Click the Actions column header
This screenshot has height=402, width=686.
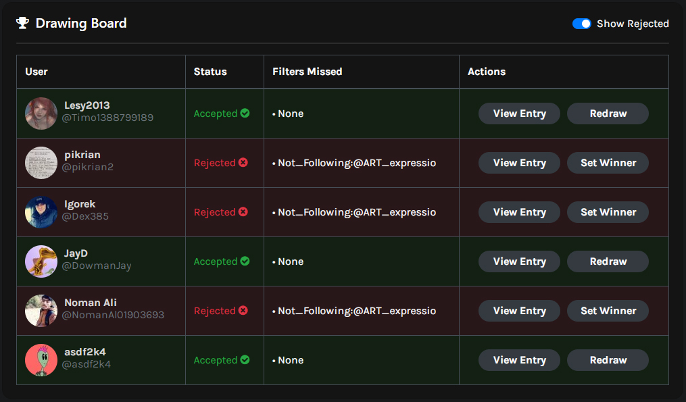tap(487, 72)
